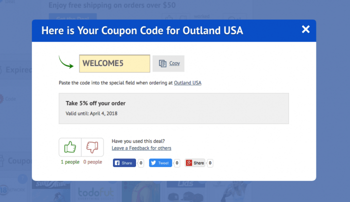Click Leave a Feedback for others
Image resolution: width=350 pixels, height=202 pixels.
click(141, 148)
